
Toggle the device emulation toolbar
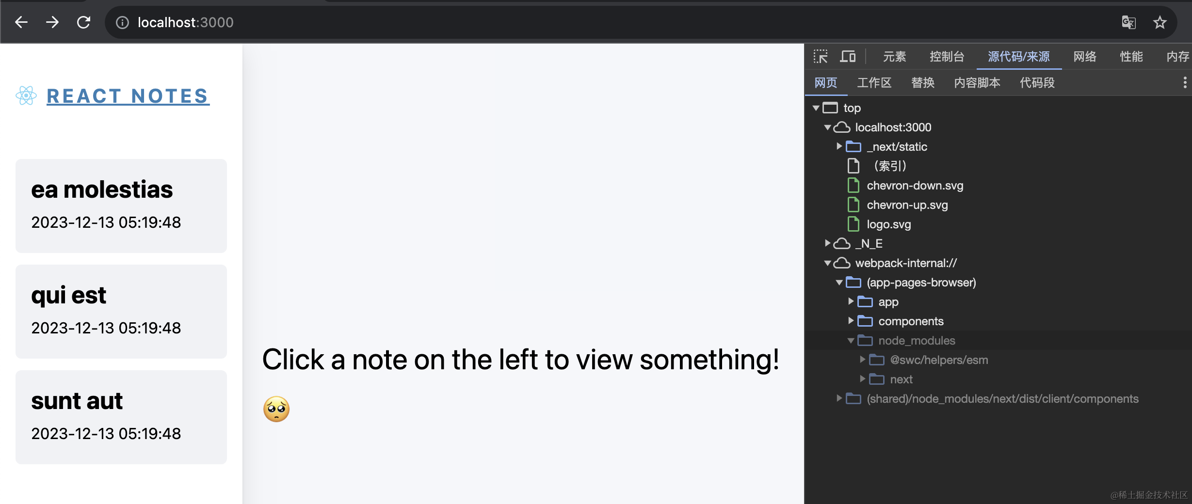click(x=848, y=56)
